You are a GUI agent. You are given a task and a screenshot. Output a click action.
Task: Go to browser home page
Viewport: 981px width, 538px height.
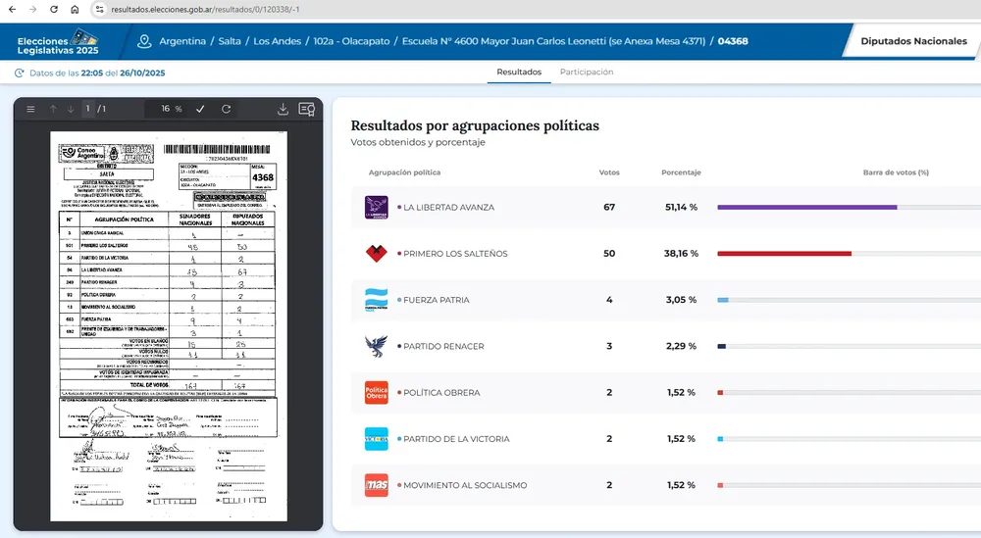[76, 9]
